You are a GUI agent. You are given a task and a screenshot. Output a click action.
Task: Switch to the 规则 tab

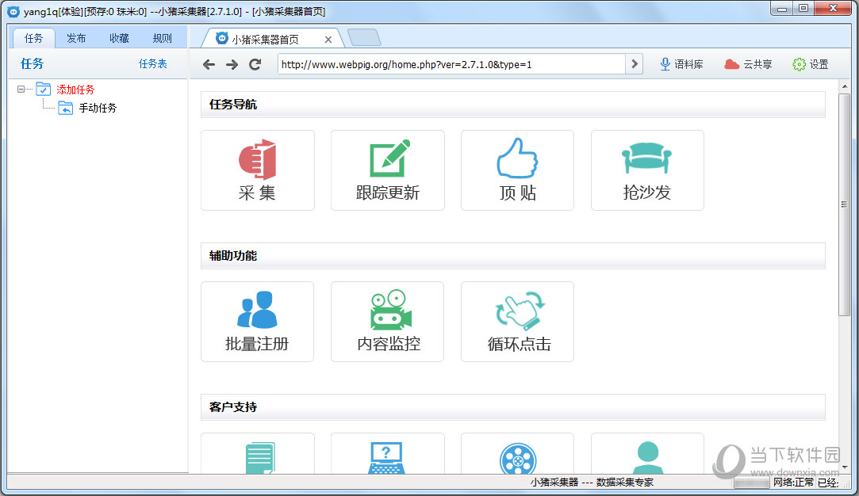pyautogui.click(x=162, y=38)
